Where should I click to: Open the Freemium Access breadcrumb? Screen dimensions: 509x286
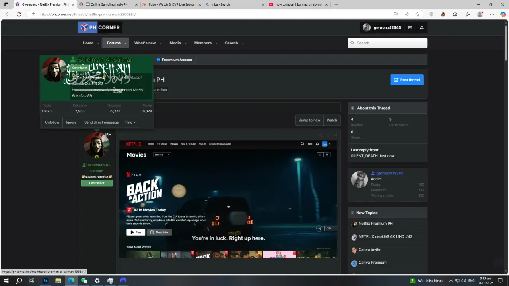coord(174,60)
